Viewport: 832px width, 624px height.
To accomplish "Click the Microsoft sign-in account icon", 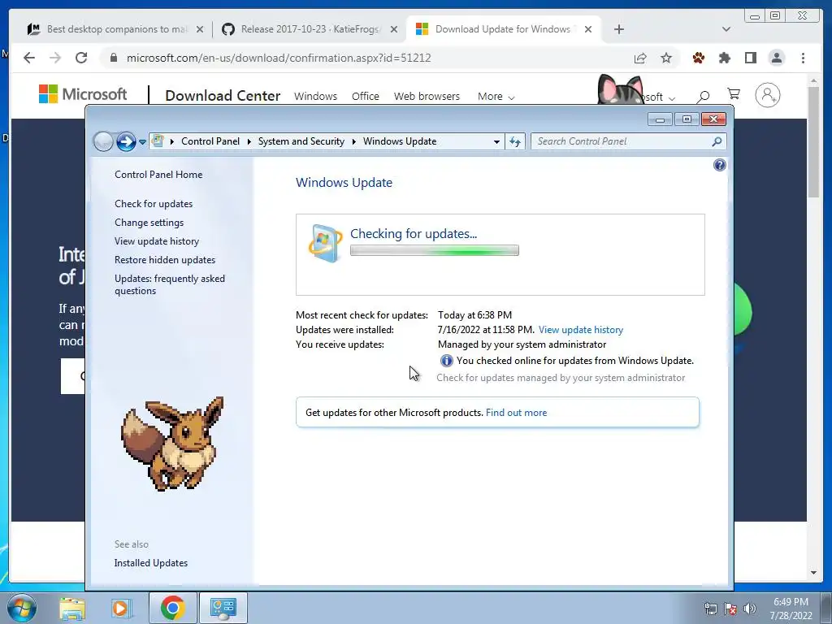I will coord(767,95).
